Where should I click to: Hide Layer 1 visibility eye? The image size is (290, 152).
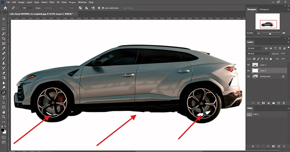point(248,65)
